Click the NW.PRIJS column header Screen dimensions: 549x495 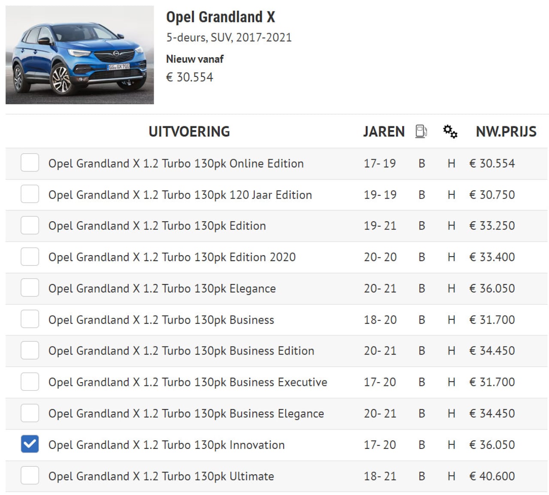506,132
